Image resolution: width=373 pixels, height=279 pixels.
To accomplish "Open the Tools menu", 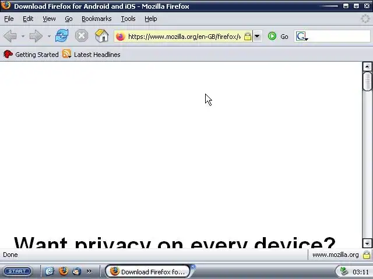I will 128,19.
